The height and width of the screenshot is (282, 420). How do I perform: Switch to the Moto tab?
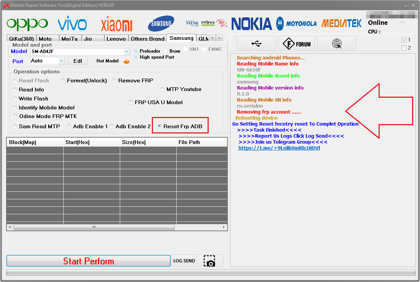[x=47, y=38]
